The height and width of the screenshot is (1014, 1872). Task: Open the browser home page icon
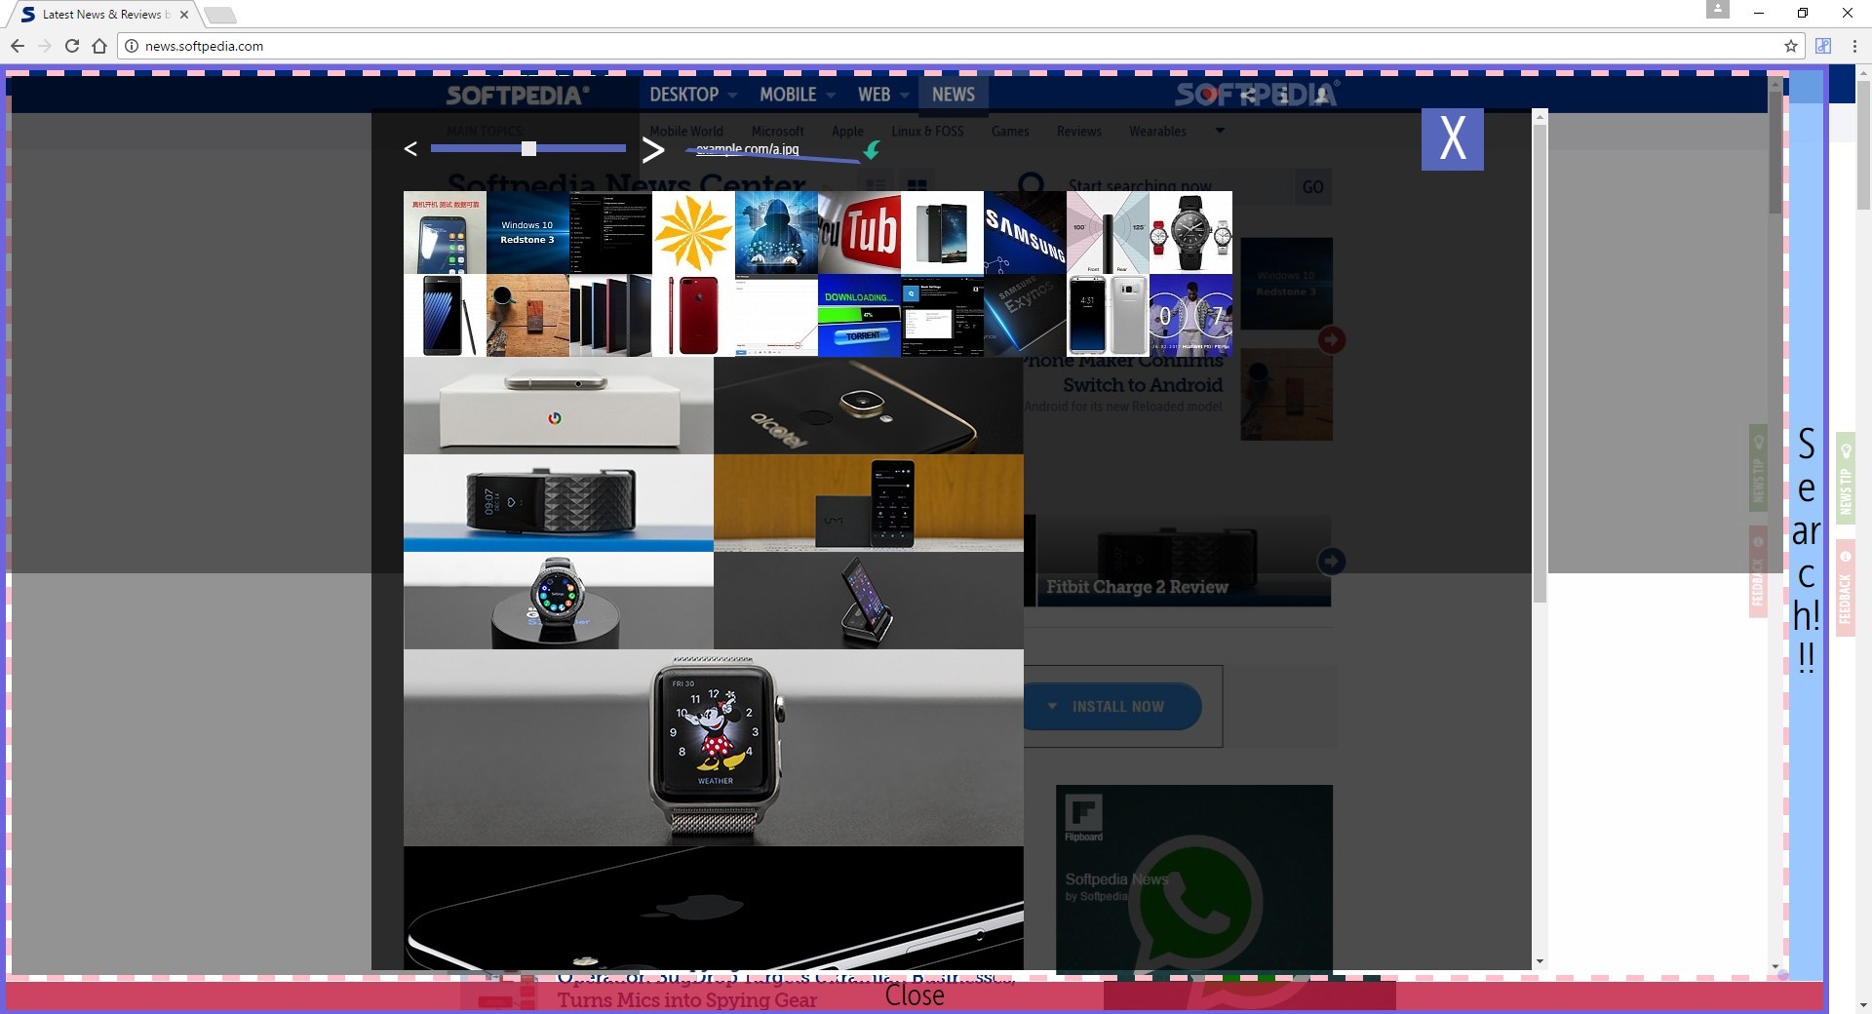[x=99, y=46]
